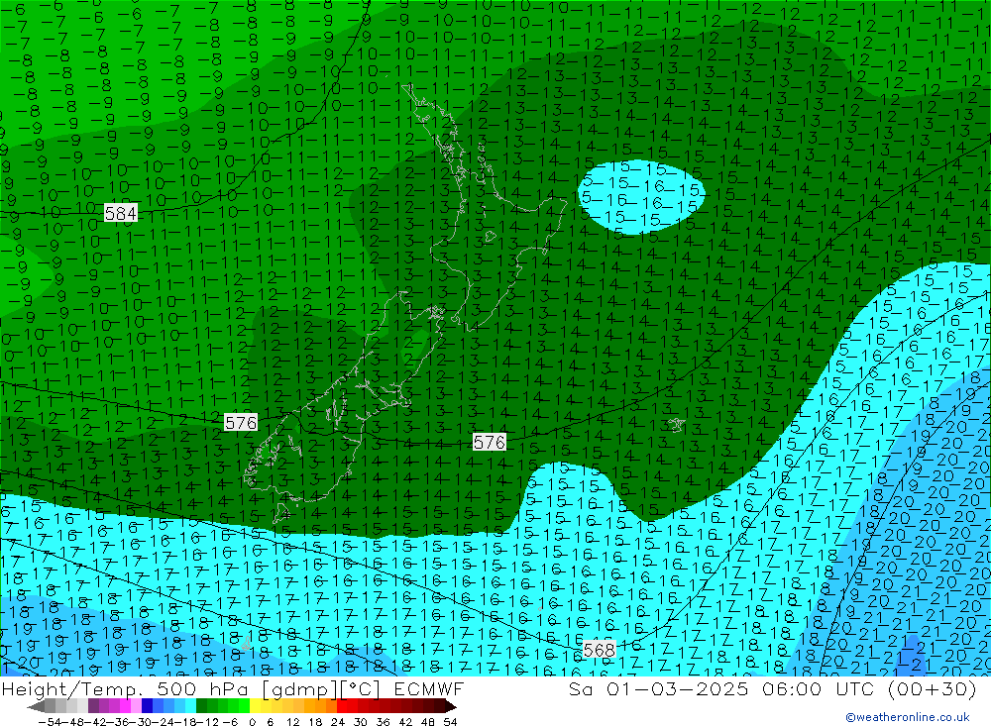Image resolution: width=991 pixels, height=726 pixels.
Task: Click the 24 label on color scale
Action: click(x=338, y=721)
